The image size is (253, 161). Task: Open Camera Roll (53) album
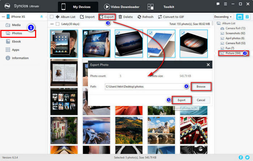pos(233,43)
